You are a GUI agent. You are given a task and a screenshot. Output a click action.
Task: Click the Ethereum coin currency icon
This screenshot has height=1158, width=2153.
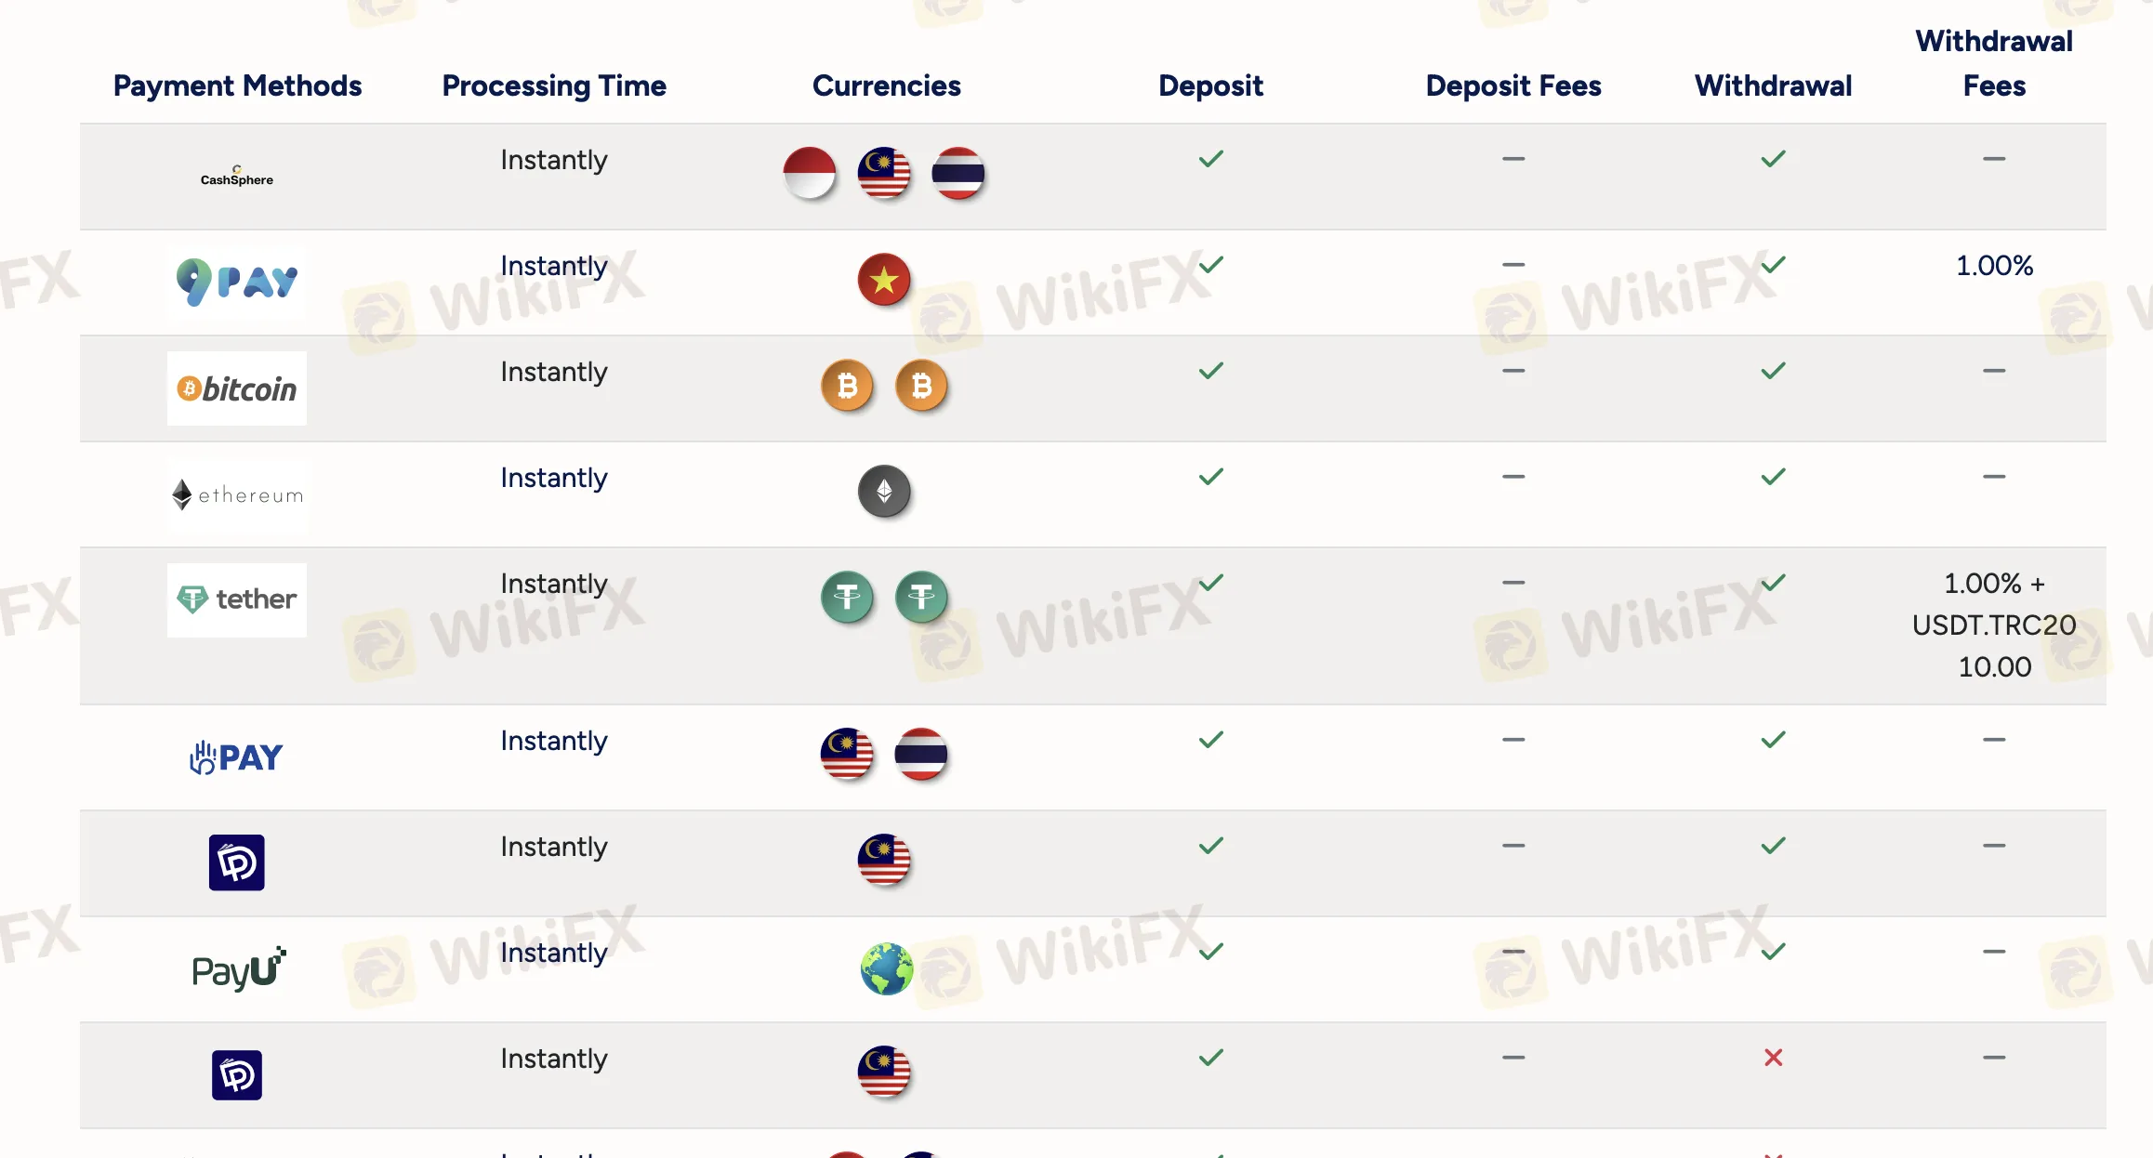(884, 491)
